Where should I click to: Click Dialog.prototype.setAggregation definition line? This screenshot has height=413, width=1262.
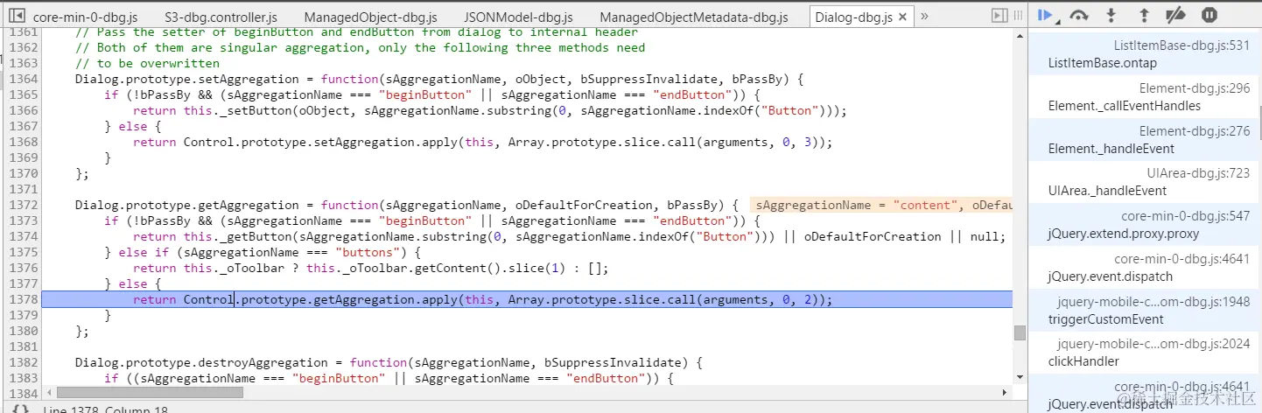tap(439, 79)
